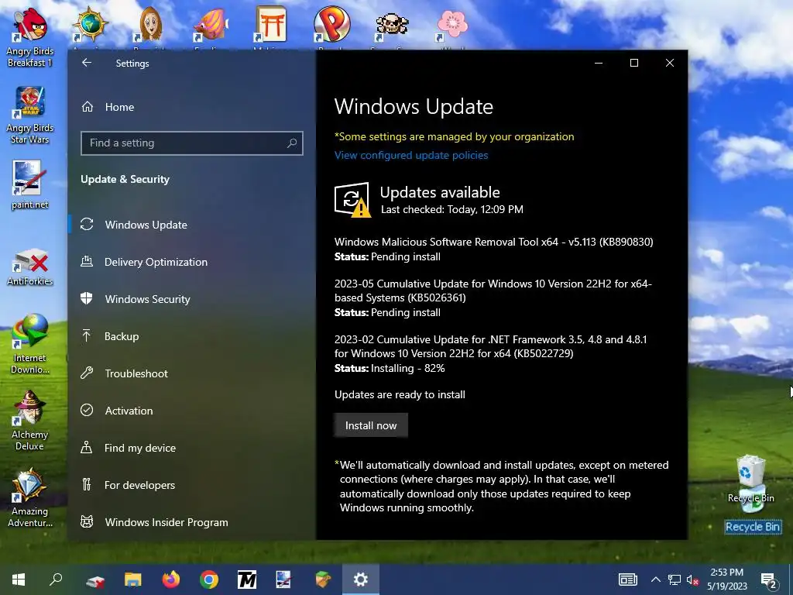Open the TM app on the taskbar
793x595 pixels.
point(247,580)
